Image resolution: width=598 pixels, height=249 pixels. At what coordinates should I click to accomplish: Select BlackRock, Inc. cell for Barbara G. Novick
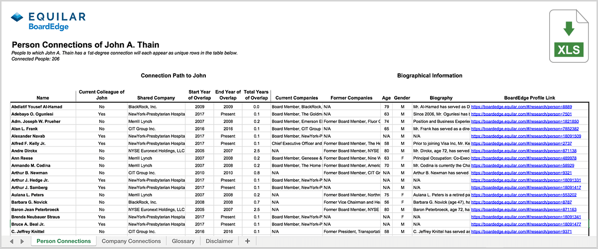tap(156, 202)
